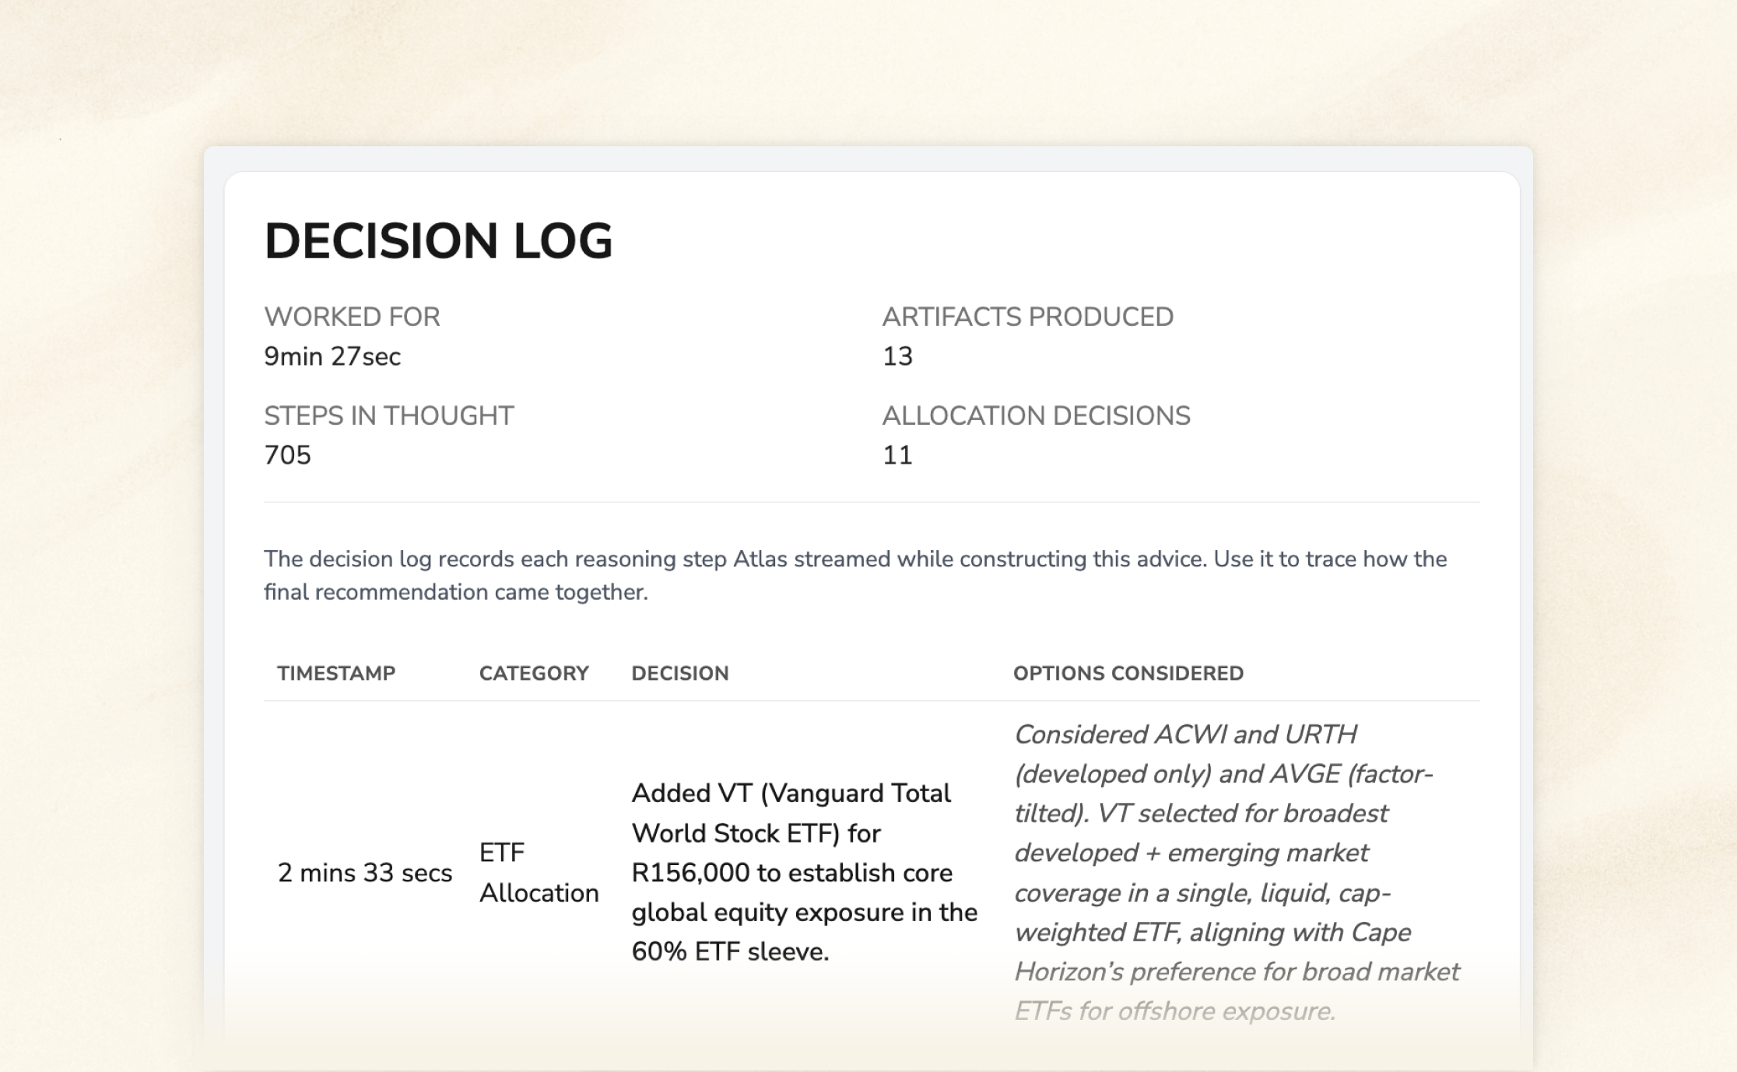Click the R156,000 amount in the decision
Image resolution: width=1737 pixels, height=1072 pixels.
click(690, 873)
